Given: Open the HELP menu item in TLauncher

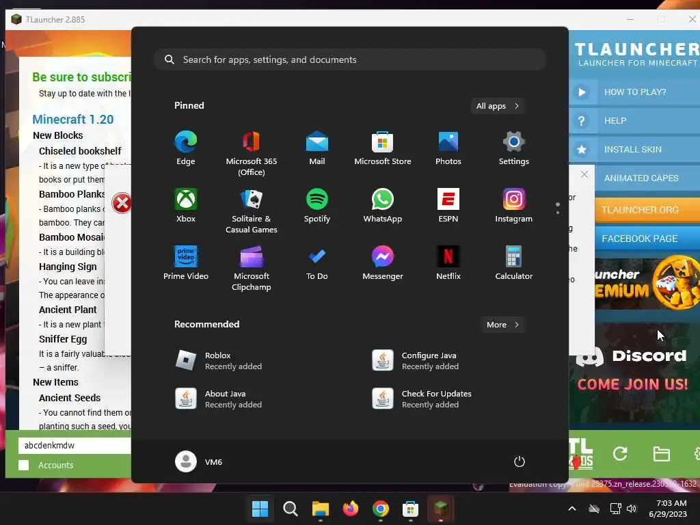Looking at the screenshot, I should coord(634,120).
